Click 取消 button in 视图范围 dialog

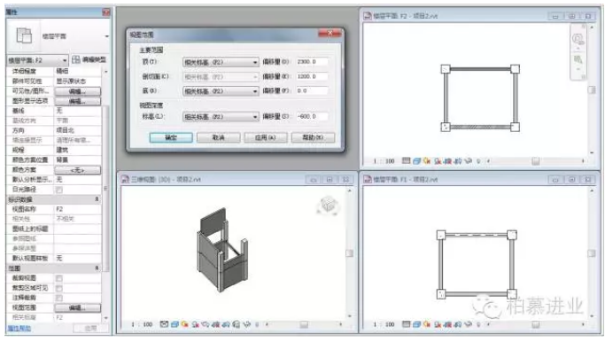(x=218, y=137)
